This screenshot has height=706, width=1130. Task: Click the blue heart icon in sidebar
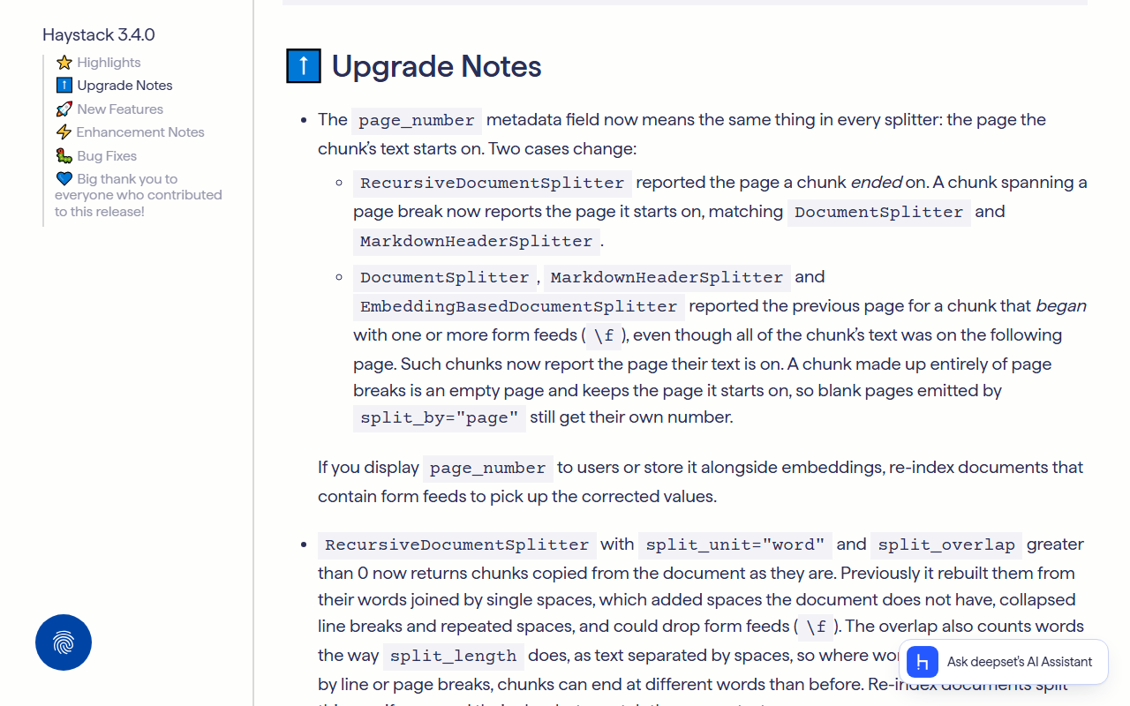(x=64, y=179)
